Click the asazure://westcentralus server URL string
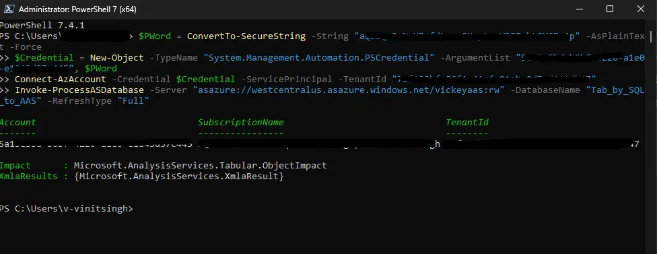657x254 pixels. (x=349, y=90)
